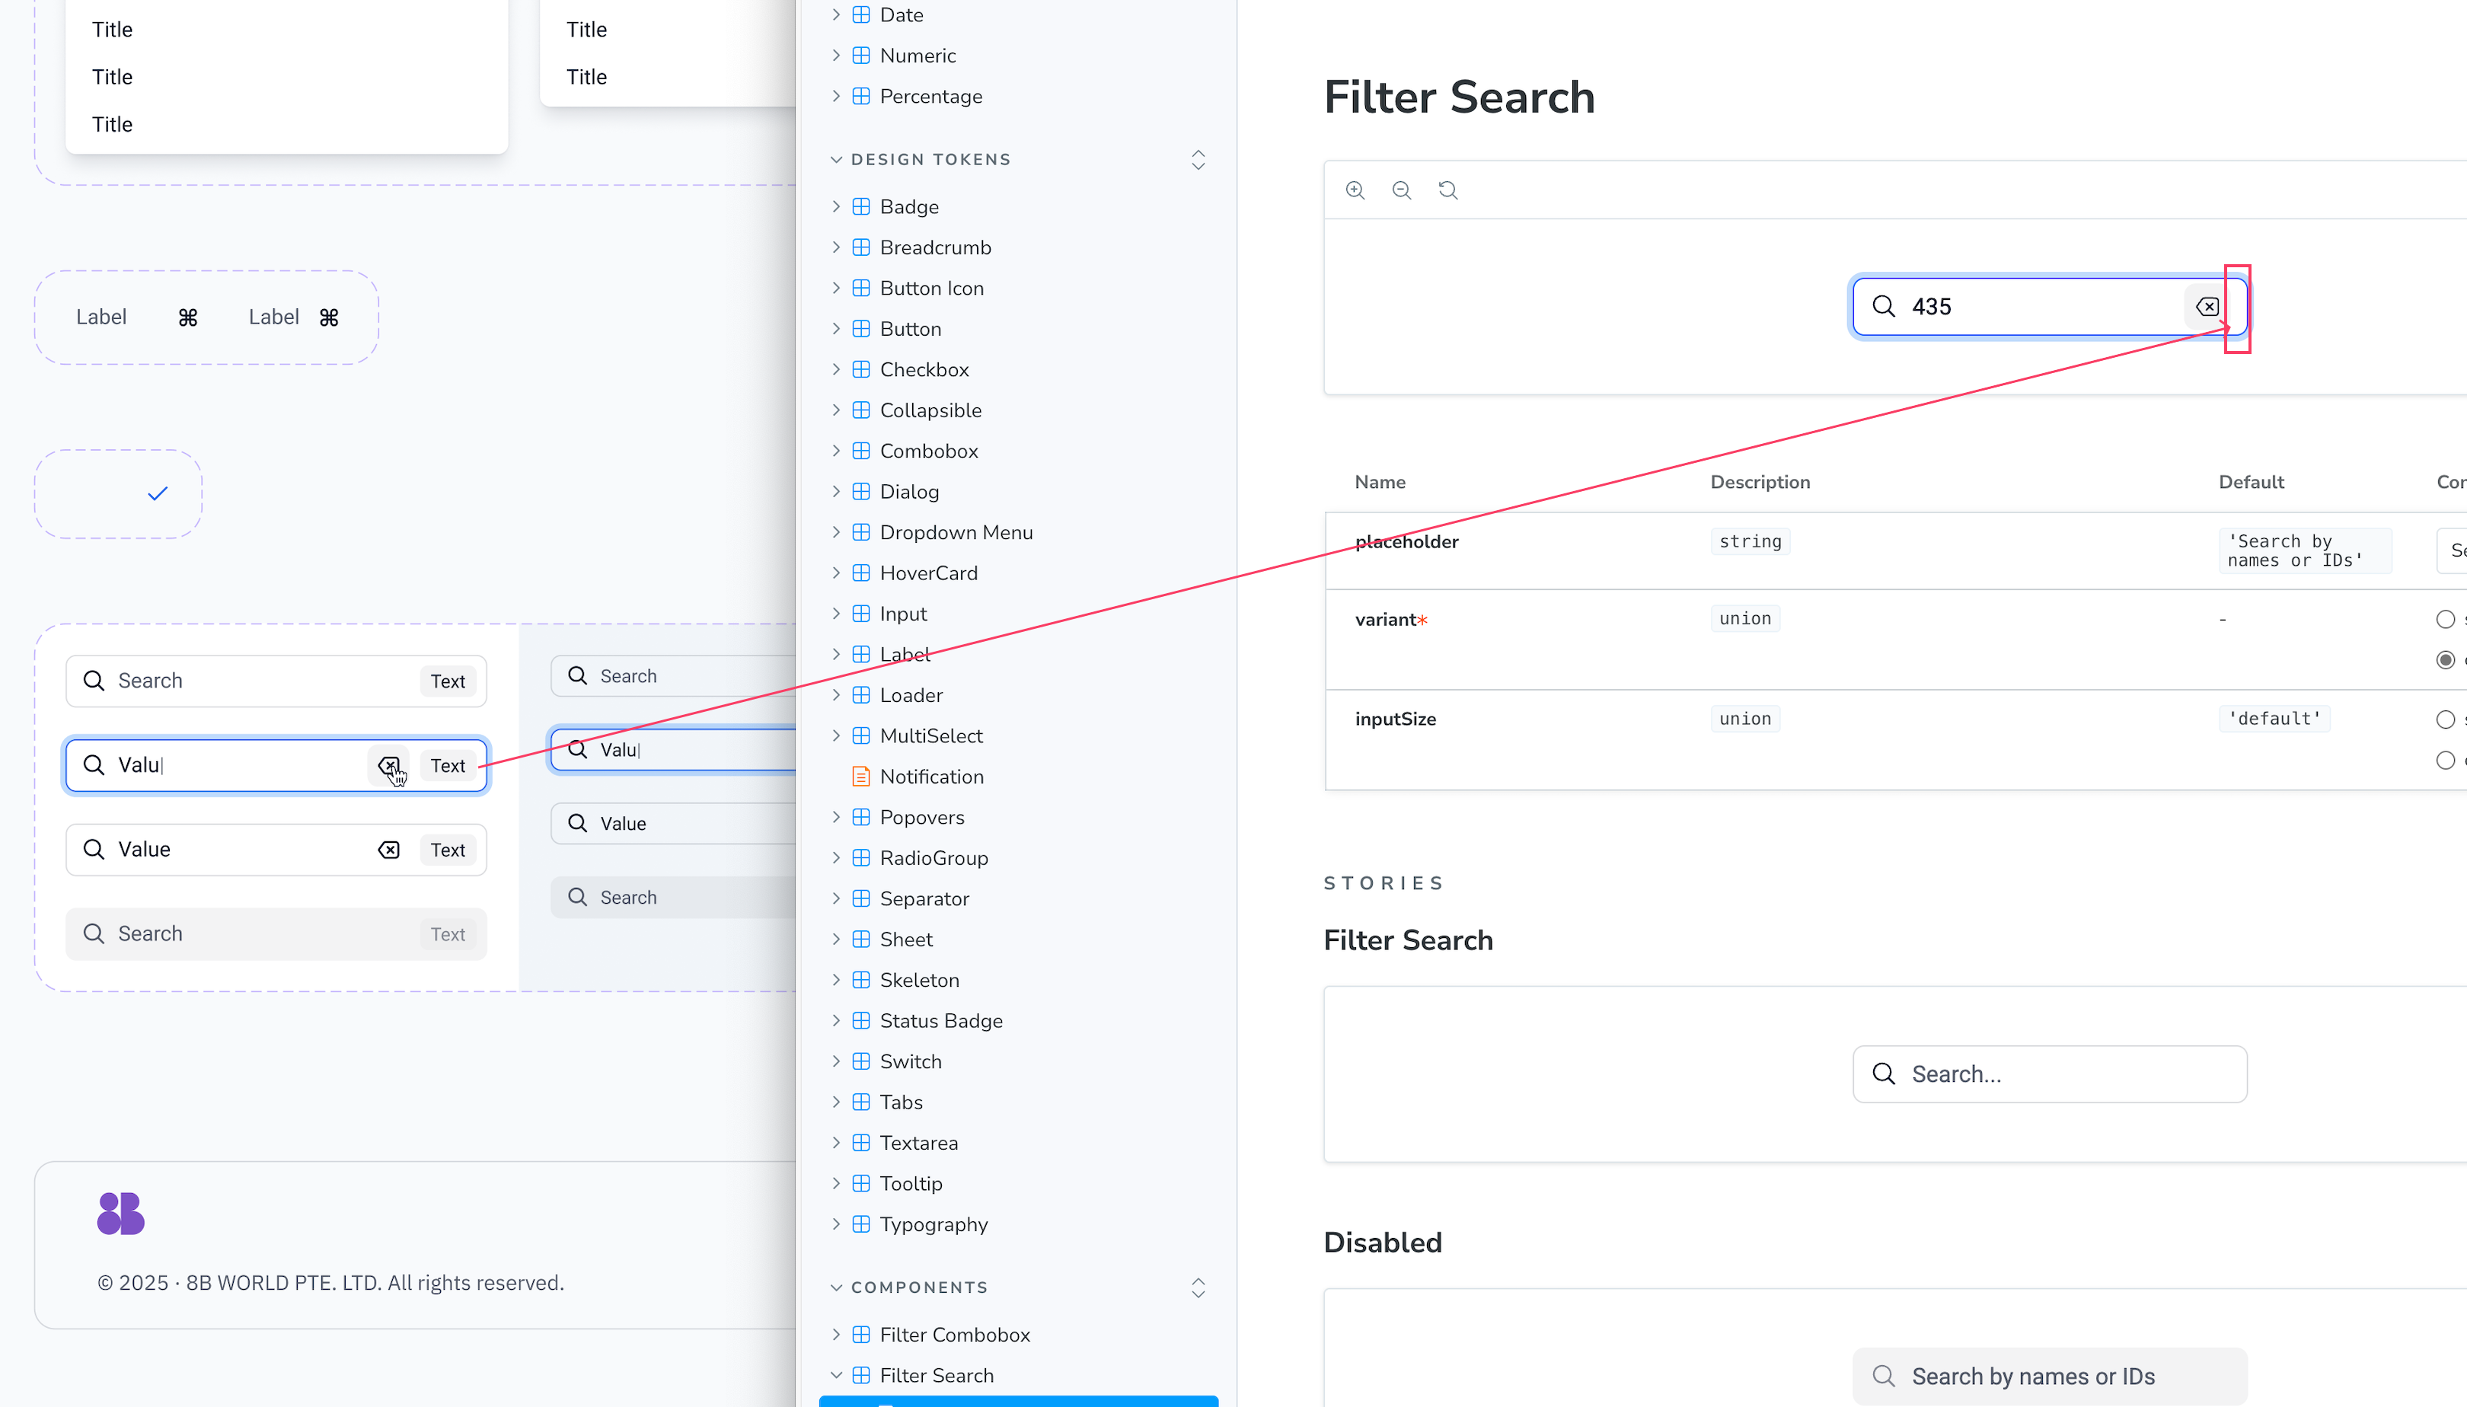Viewport: 2467px width, 1407px height.
Task: Click the blue checkmark icon
Action: pos(158,494)
